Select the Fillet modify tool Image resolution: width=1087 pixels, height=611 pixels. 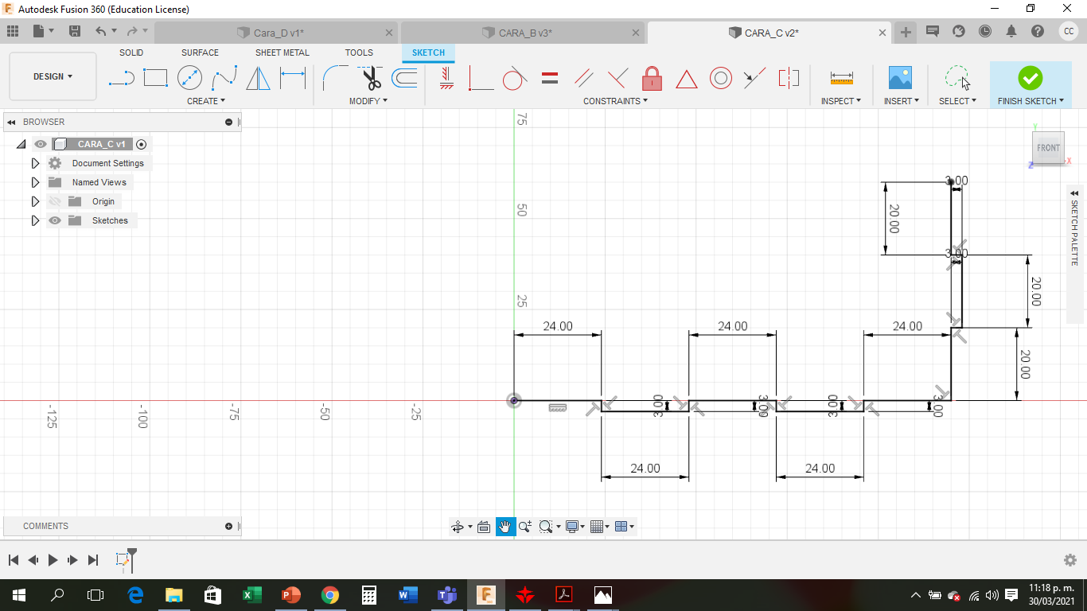[334, 78]
